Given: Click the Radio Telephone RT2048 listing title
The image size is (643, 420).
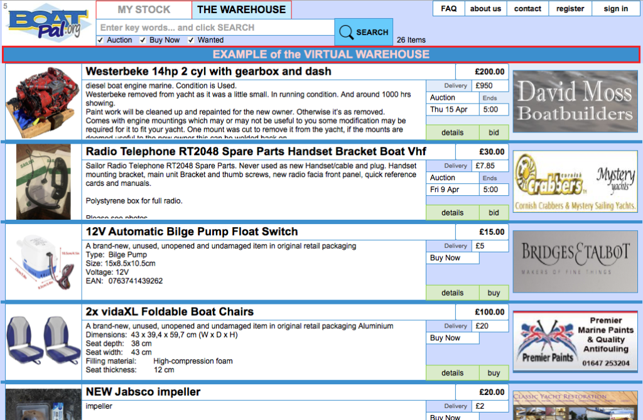Looking at the screenshot, I should pyautogui.click(x=256, y=151).
